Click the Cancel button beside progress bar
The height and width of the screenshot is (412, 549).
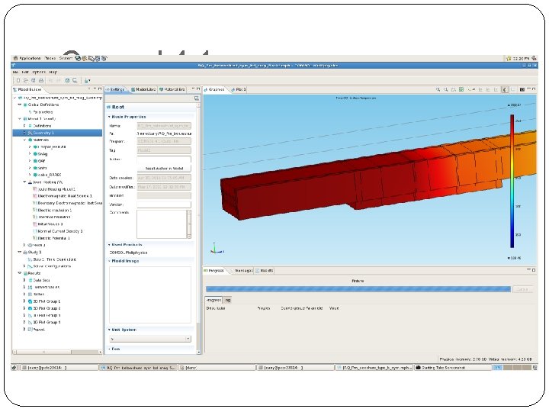click(x=522, y=289)
